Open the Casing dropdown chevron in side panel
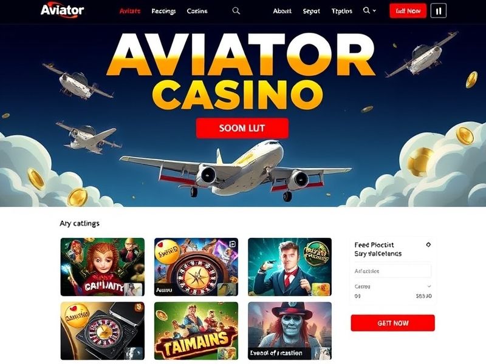 tap(430, 286)
